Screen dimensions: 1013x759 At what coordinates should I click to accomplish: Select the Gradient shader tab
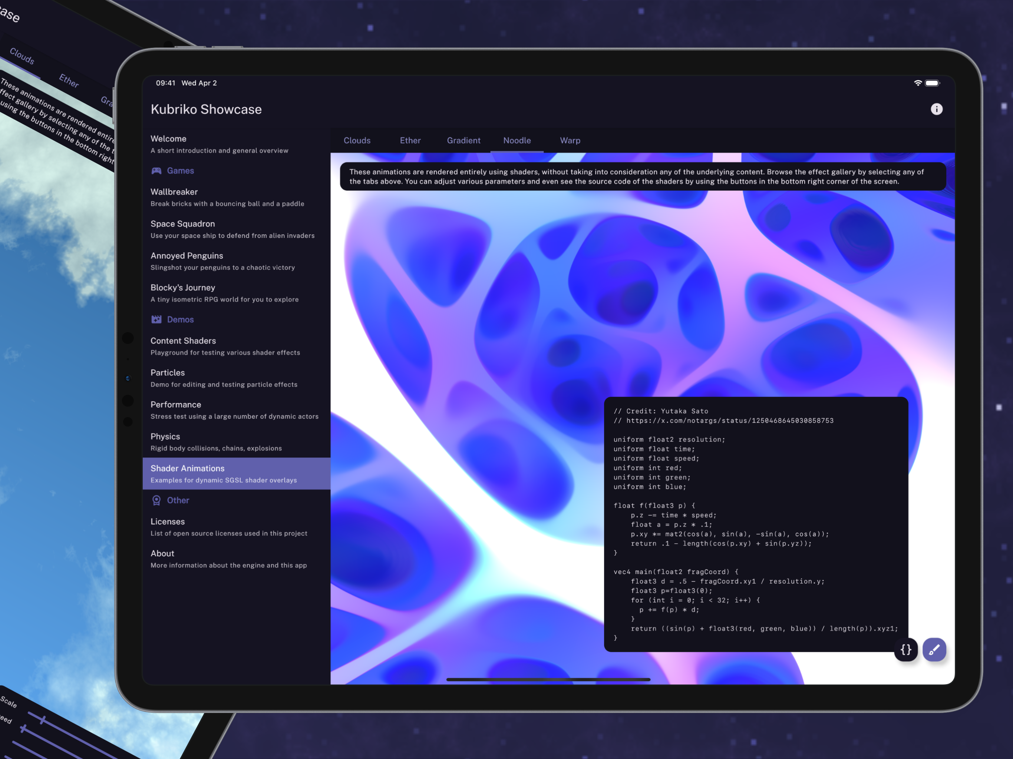tap(463, 140)
